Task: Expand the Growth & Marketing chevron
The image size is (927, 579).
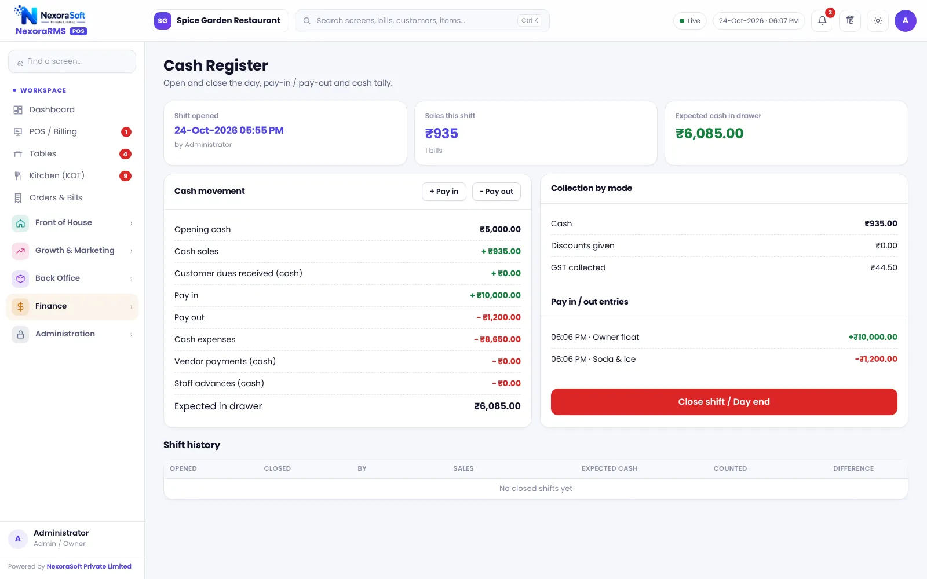Action: 132,251
